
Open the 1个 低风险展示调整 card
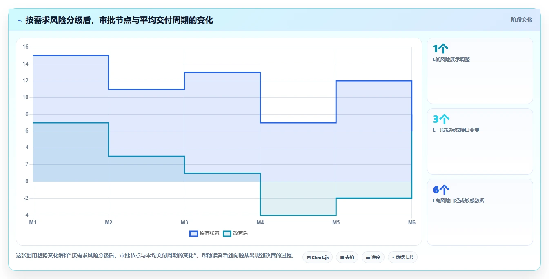click(x=480, y=71)
